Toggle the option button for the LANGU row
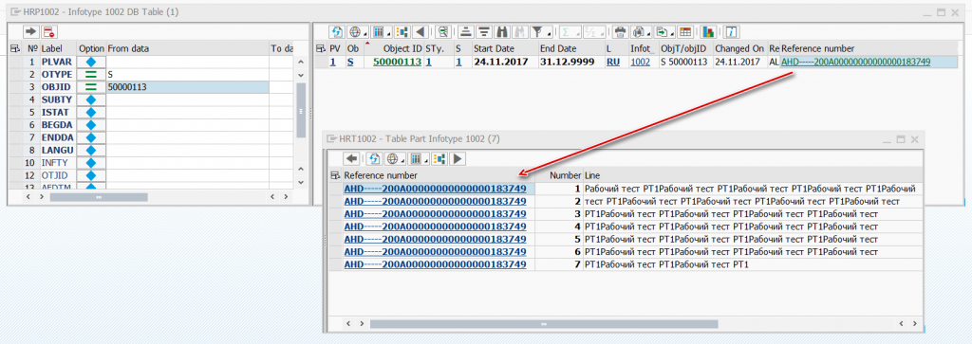 click(91, 151)
